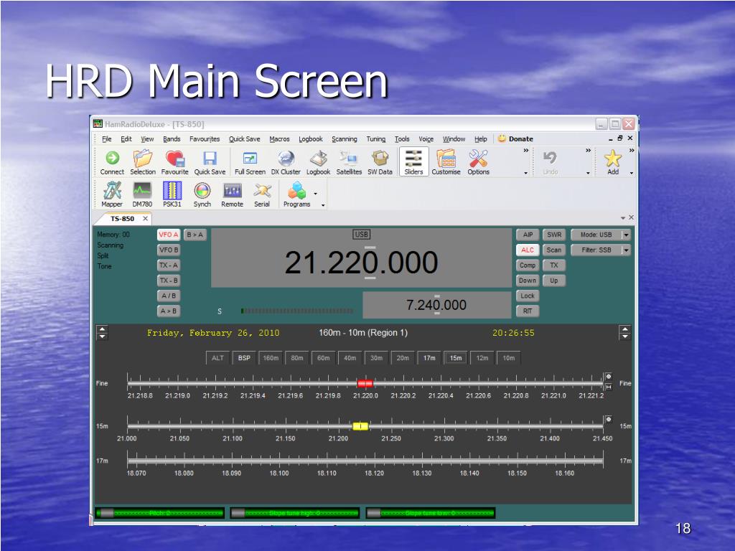Toggle TX - B
The width and height of the screenshot is (735, 551).
point(168,281)
